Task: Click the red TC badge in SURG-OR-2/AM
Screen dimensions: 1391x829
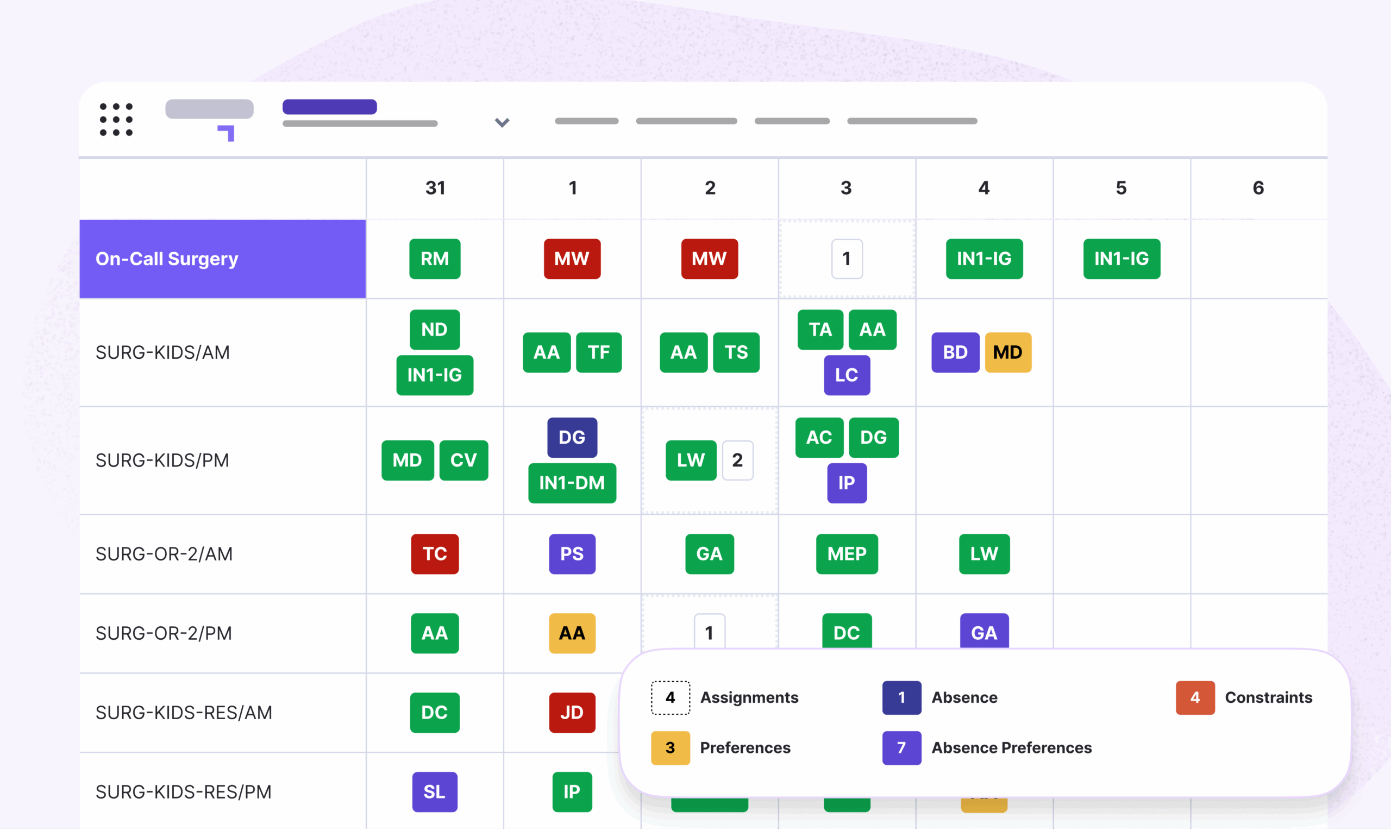Action: pos(434,553)
